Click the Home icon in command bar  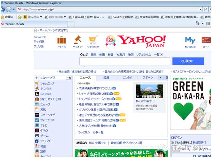(198, 23)
